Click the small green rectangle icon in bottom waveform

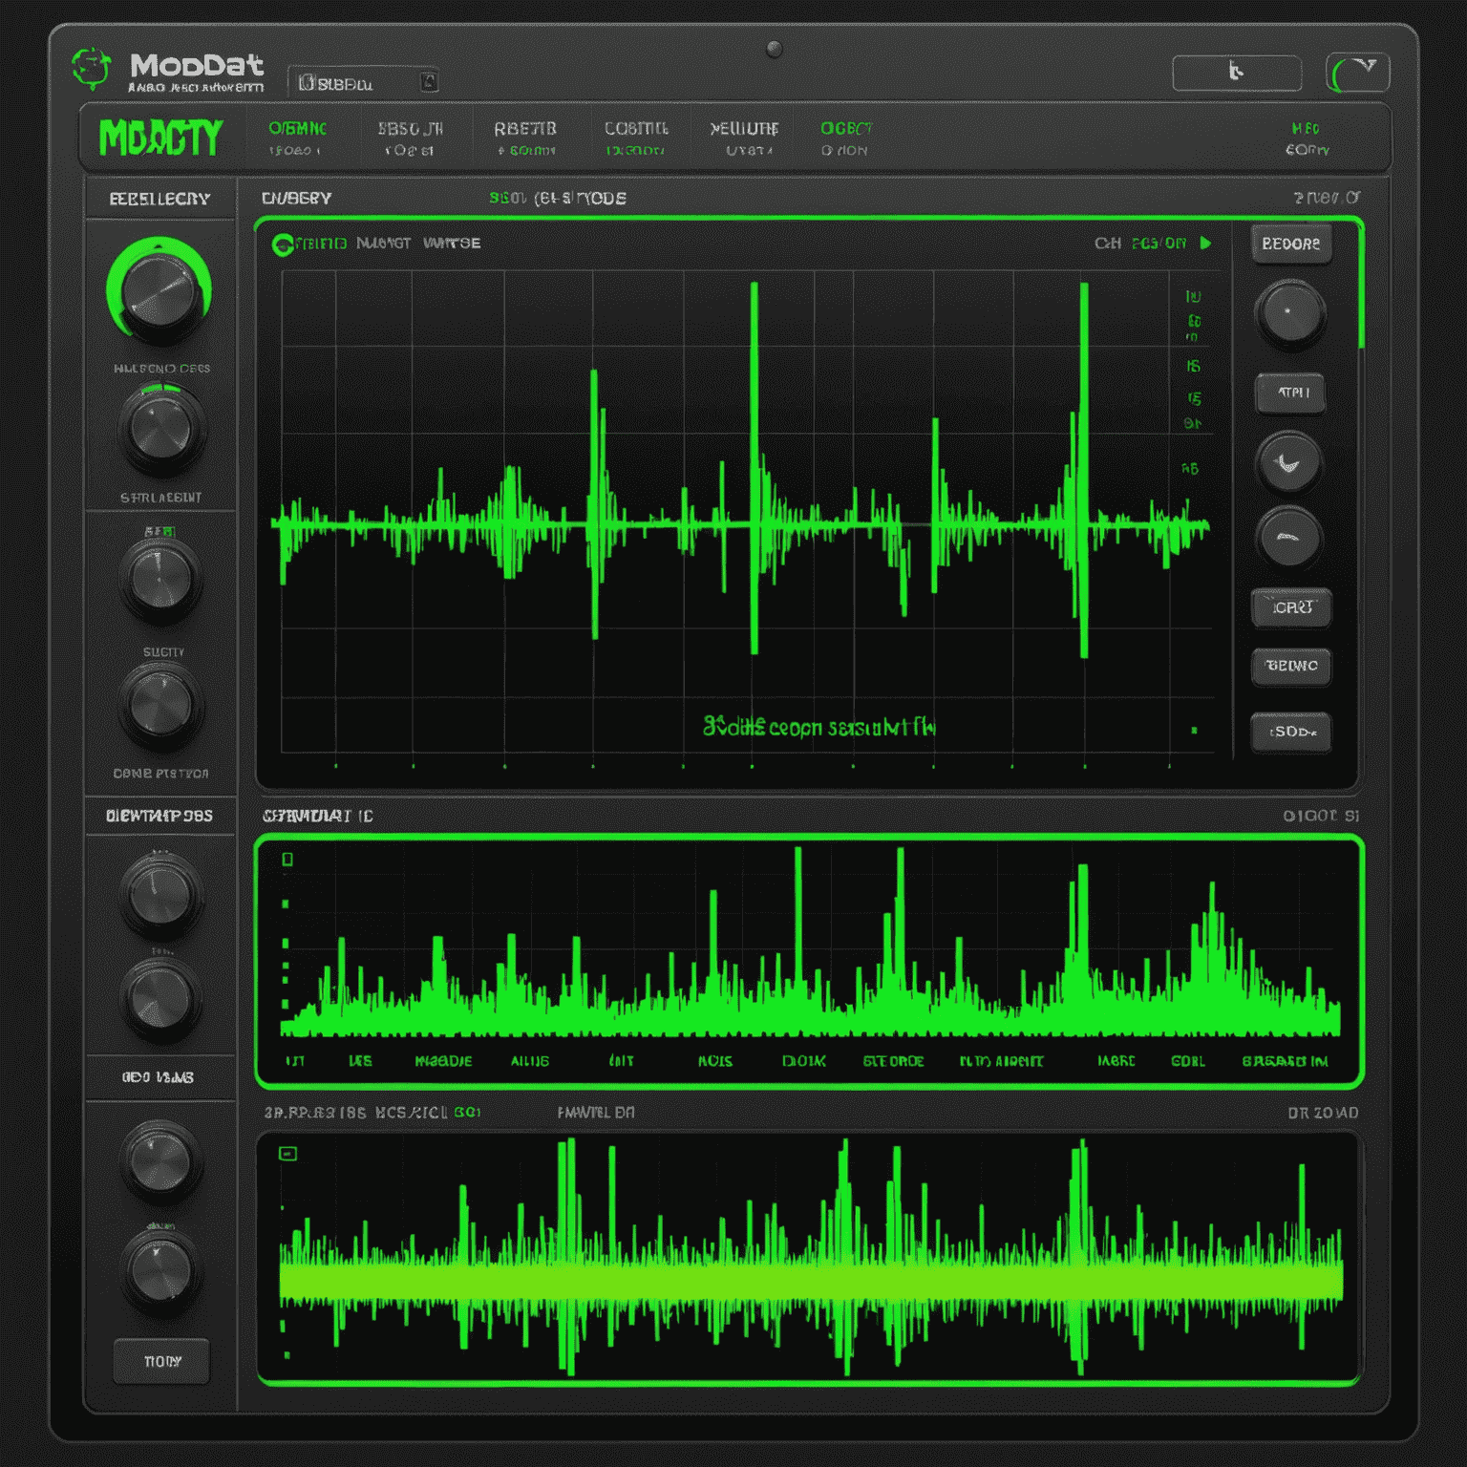point(287,1154)
